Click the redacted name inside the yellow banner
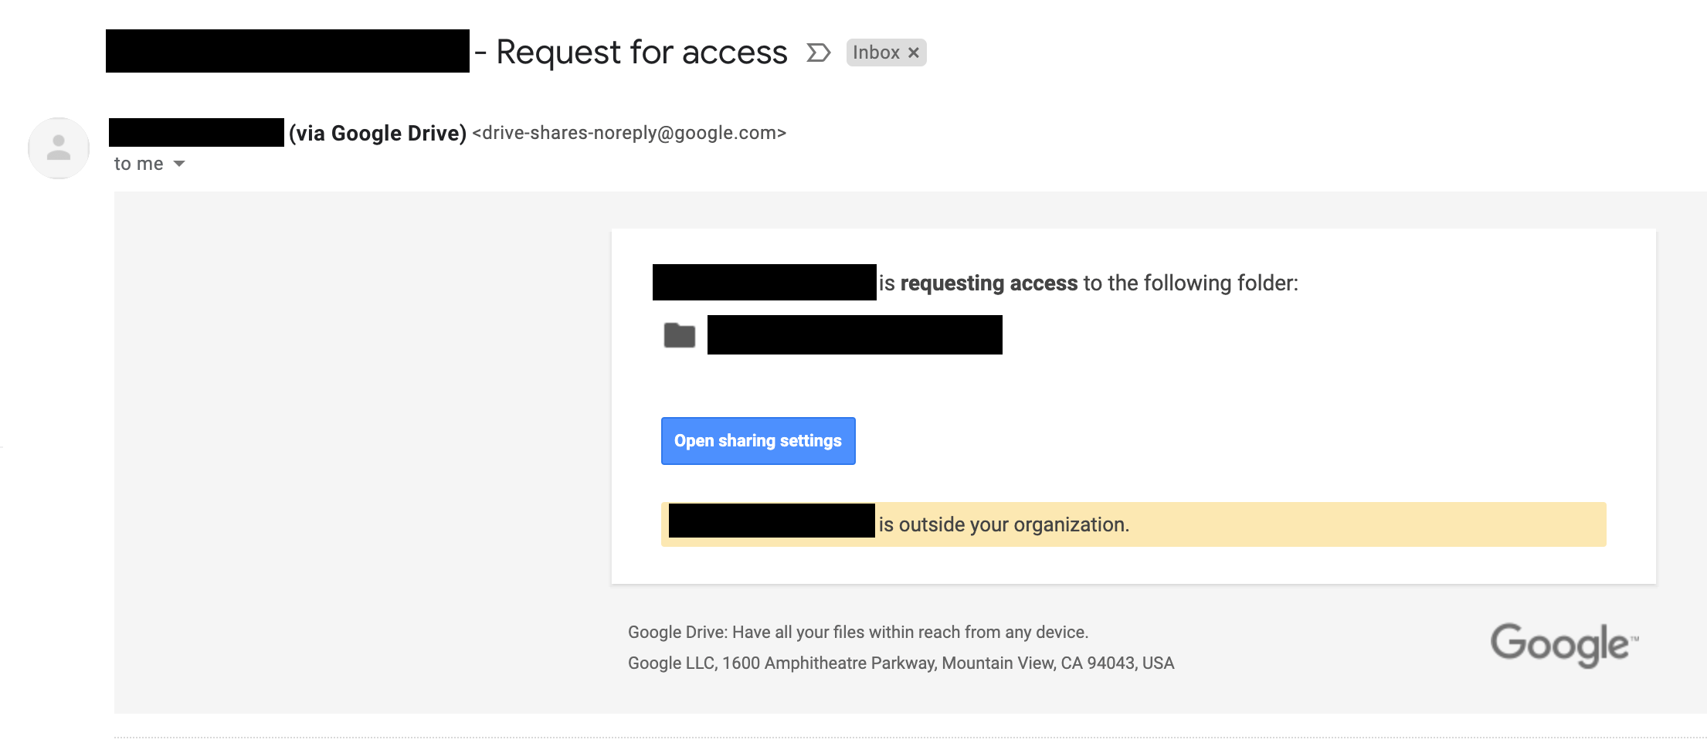Image resolution: width=1707 pixels, height=743 pixels. pyautogui.click(x=771, y=521)
